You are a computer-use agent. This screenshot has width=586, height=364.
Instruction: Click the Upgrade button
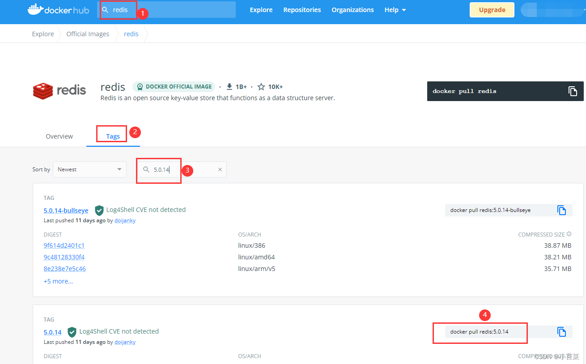point(492,10)
